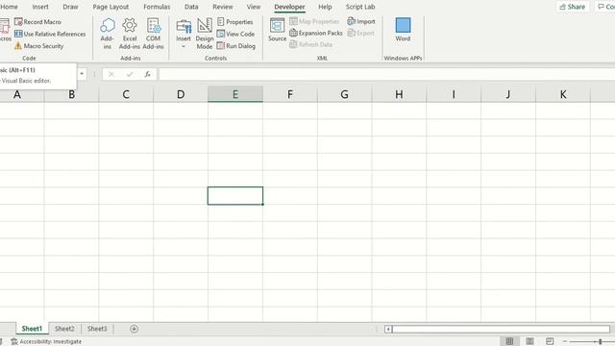This screenshot has width=615, height=346.
Task: Switch to Sheet1 tab
Action: tap(32, 329)
